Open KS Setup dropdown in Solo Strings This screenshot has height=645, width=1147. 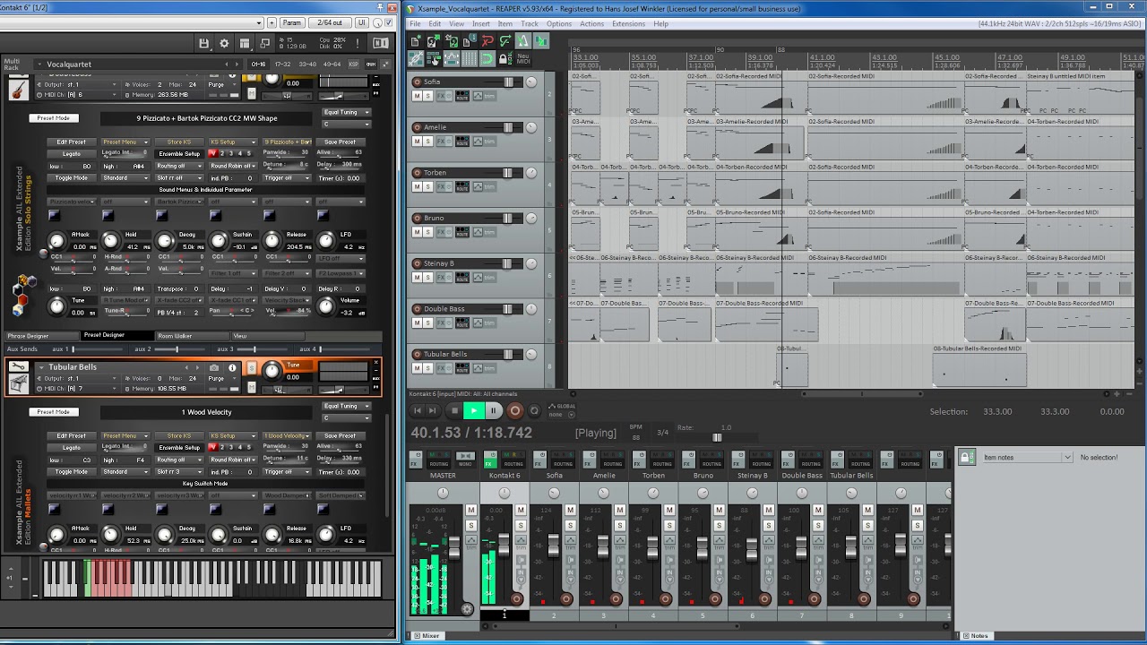[x=234, y=142]
